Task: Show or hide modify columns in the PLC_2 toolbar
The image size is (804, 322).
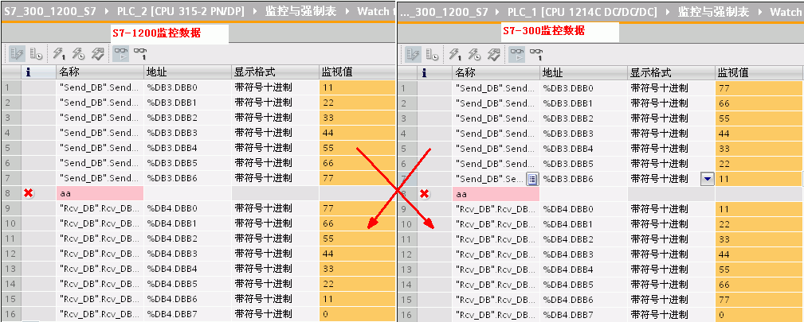Action: (15, 54)
